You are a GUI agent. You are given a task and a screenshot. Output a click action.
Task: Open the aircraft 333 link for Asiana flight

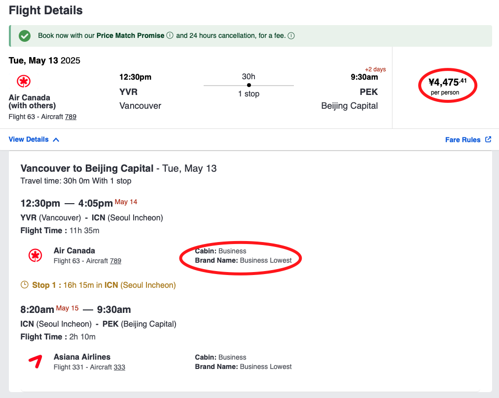coord(119,367)
